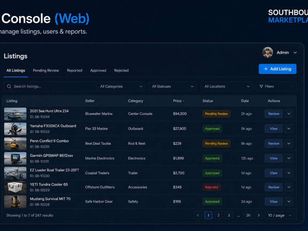
Task: Open the YETI cooler thumbnail
Action: click(15, 187)
